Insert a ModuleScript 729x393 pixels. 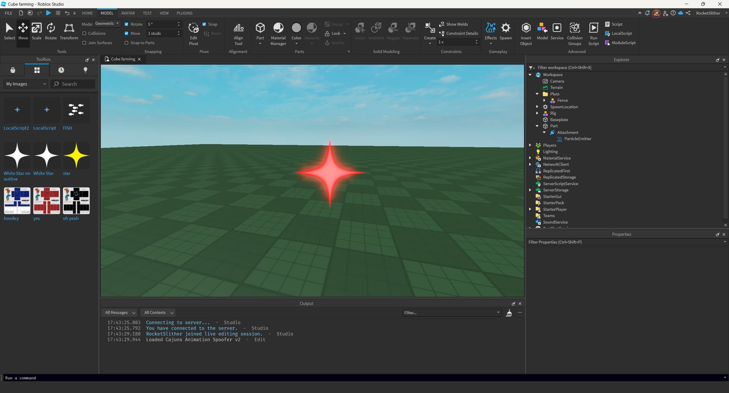(x=620, y=43)
